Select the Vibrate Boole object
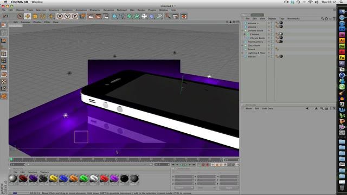347x195 pixels. pyautogui.click(x=257, y=38)
